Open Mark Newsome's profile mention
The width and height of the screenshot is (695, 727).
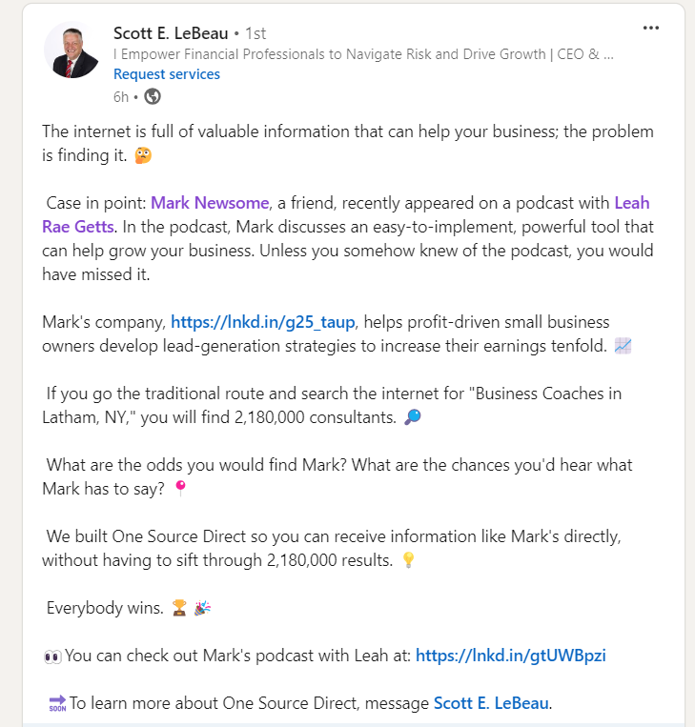[x=210, y=202]
